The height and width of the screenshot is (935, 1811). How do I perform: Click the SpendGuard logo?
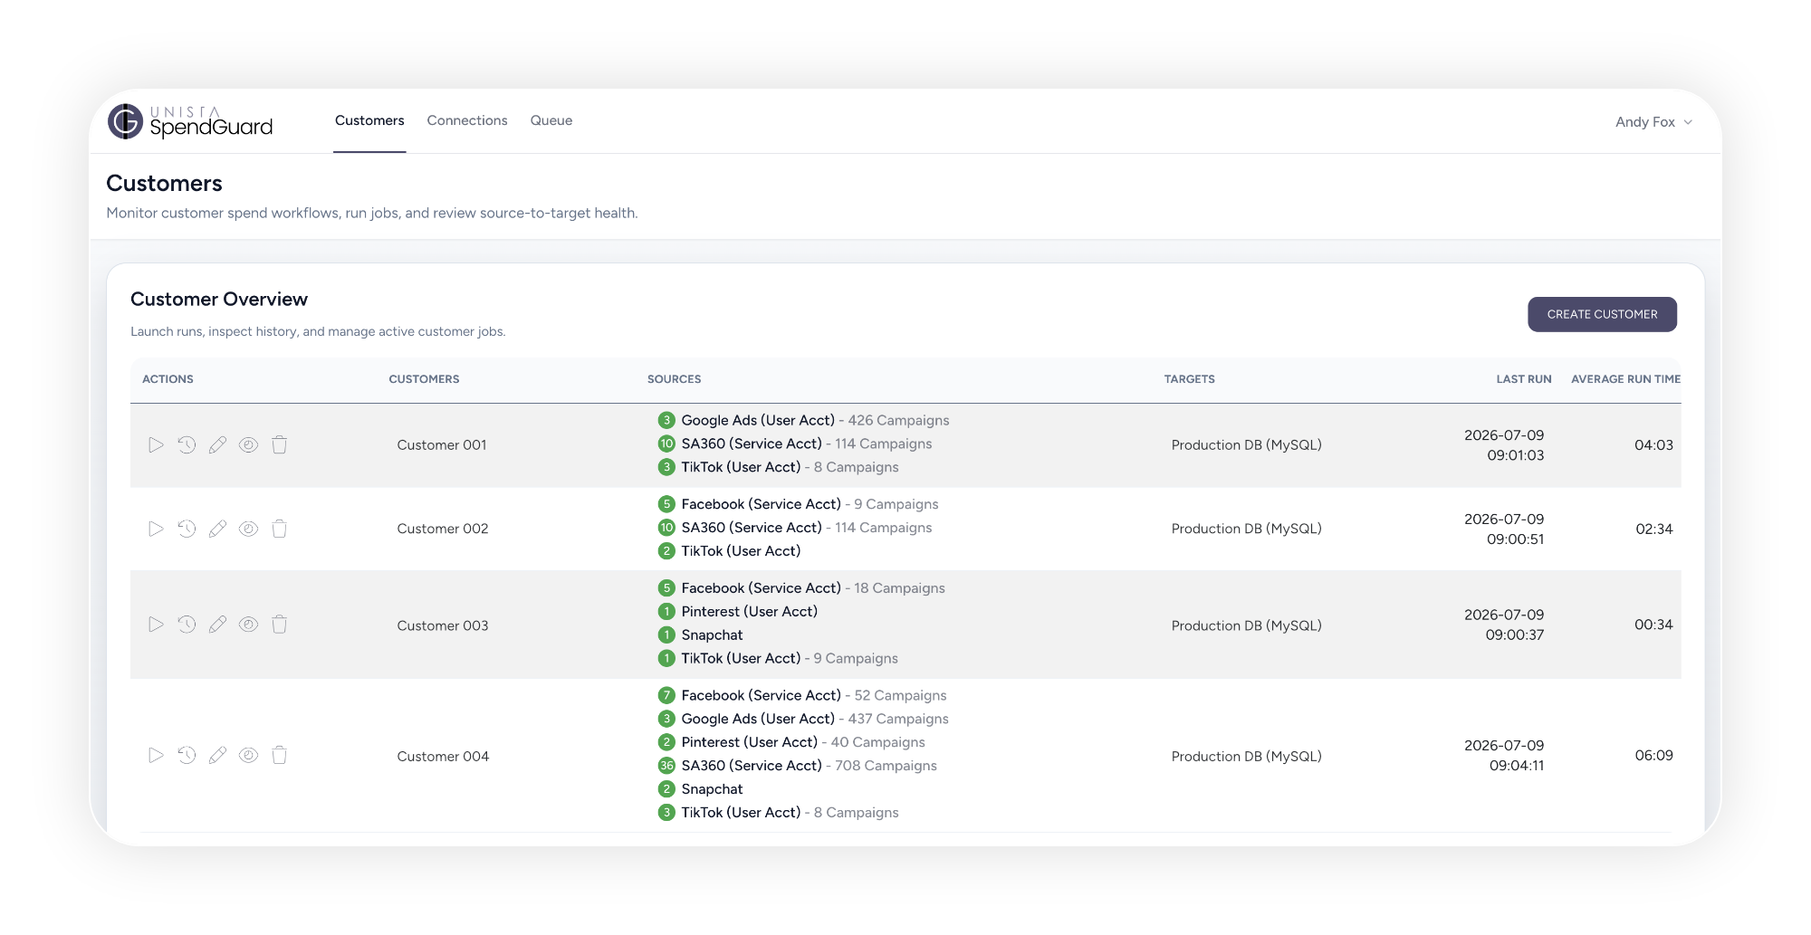tap(190, 121)
